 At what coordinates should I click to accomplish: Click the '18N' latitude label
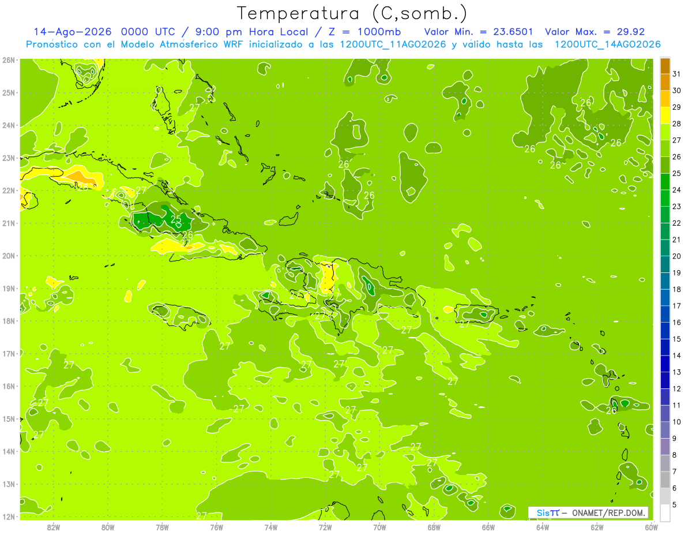[x=9, y=321]
